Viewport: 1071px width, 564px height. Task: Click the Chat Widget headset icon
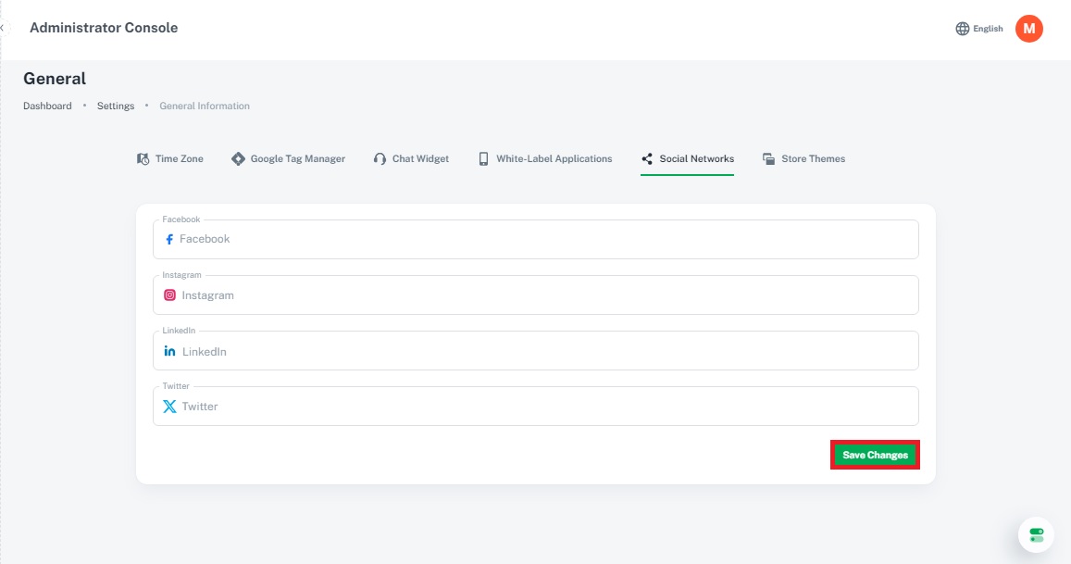click(x=380, y=159)
